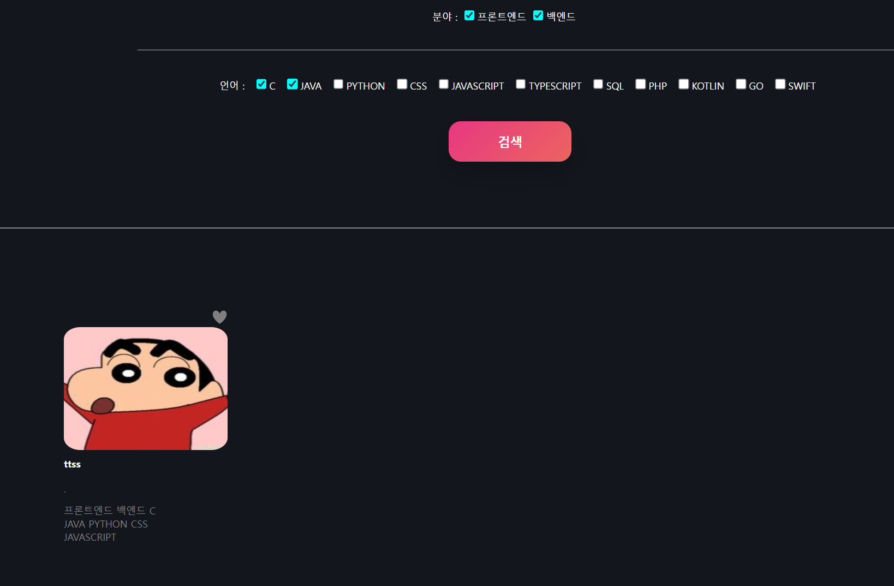This screenshot has height=586, width=894.
Task: Click the 분야 : label text
Action: point(445,17)
